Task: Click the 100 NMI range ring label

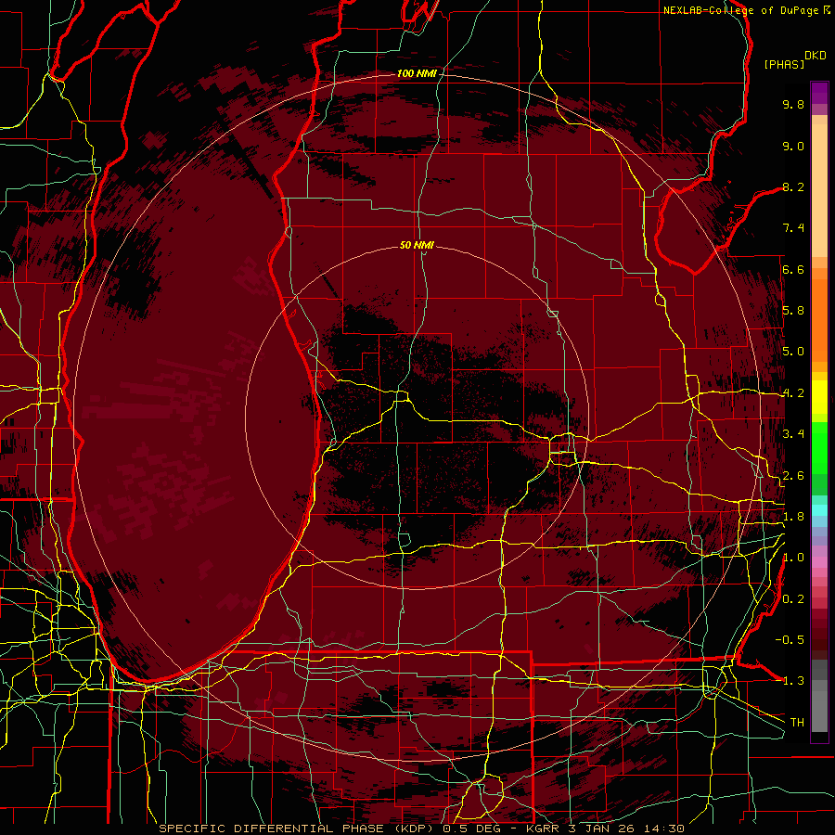Action: 417,73
